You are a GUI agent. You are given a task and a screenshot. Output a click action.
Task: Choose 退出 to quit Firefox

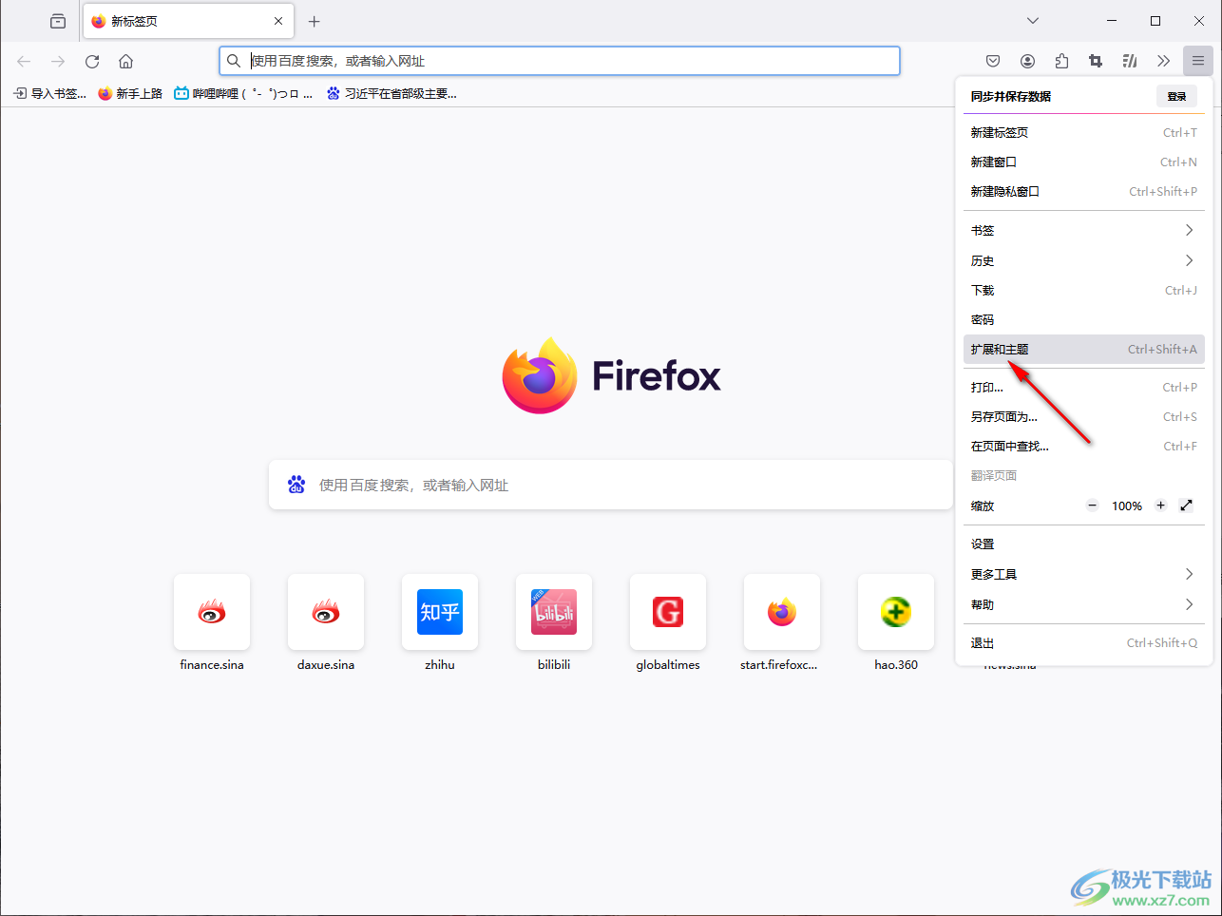click(x=1084, y=642)
